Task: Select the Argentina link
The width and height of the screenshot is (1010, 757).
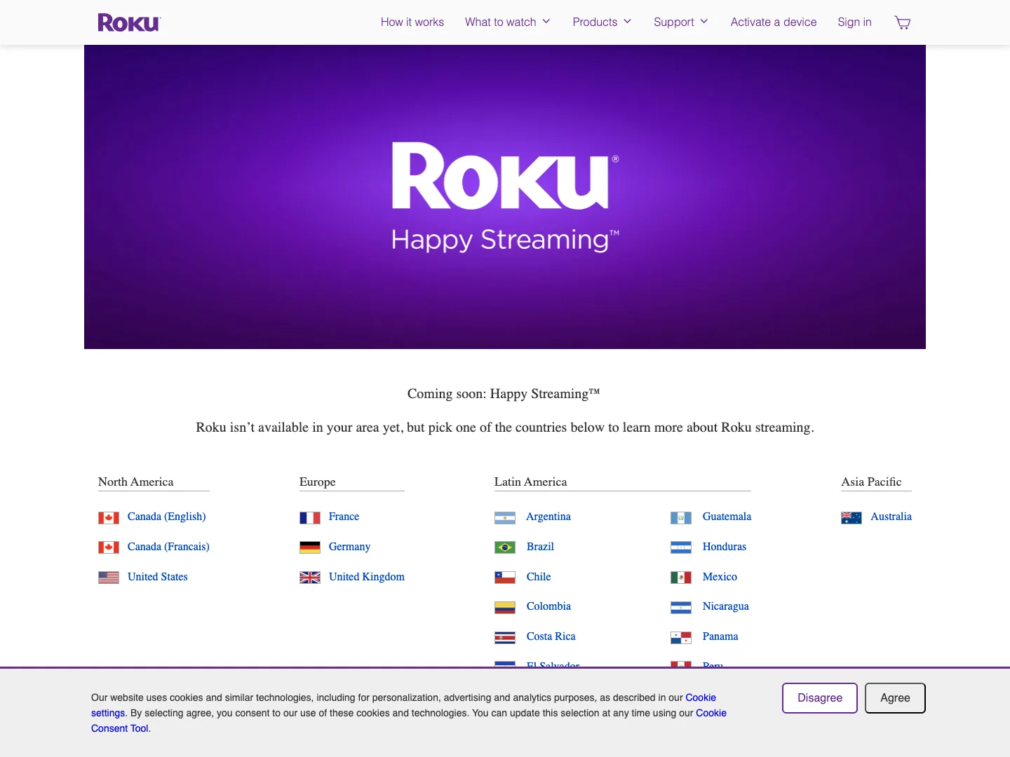Action: click(x=548, y=517)
